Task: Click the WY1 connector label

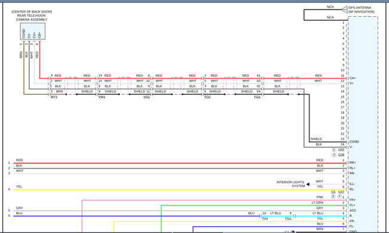Action: coord(54,97)
